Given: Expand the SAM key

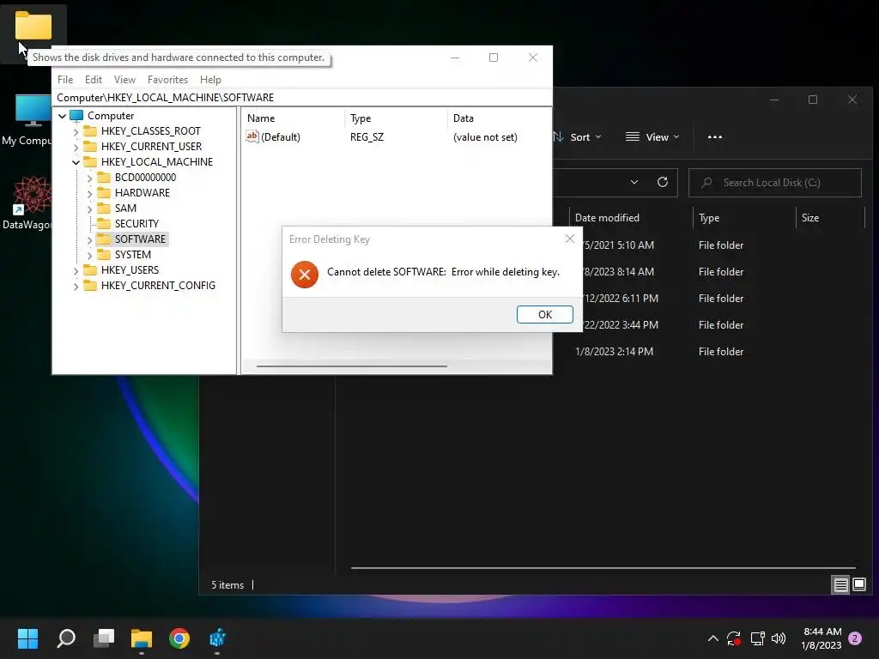Looking at the screenshot, I should point(89,209).
